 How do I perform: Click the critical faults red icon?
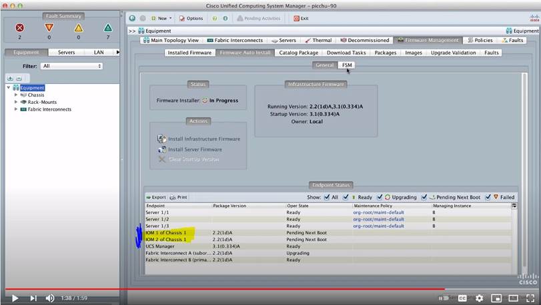20,28
